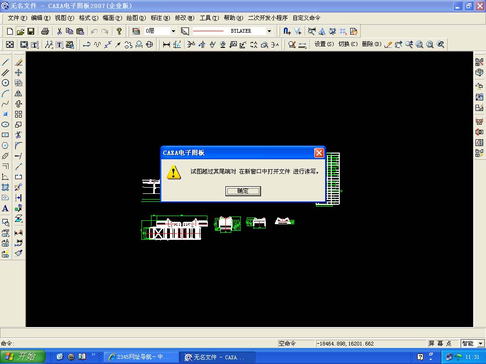
Task: Select the Parallel lines tool
Action: click(x=5, y=73)
